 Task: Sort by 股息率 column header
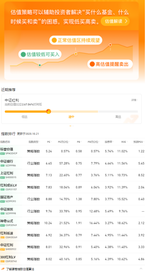pyautogui.click(x=109, y=142)
